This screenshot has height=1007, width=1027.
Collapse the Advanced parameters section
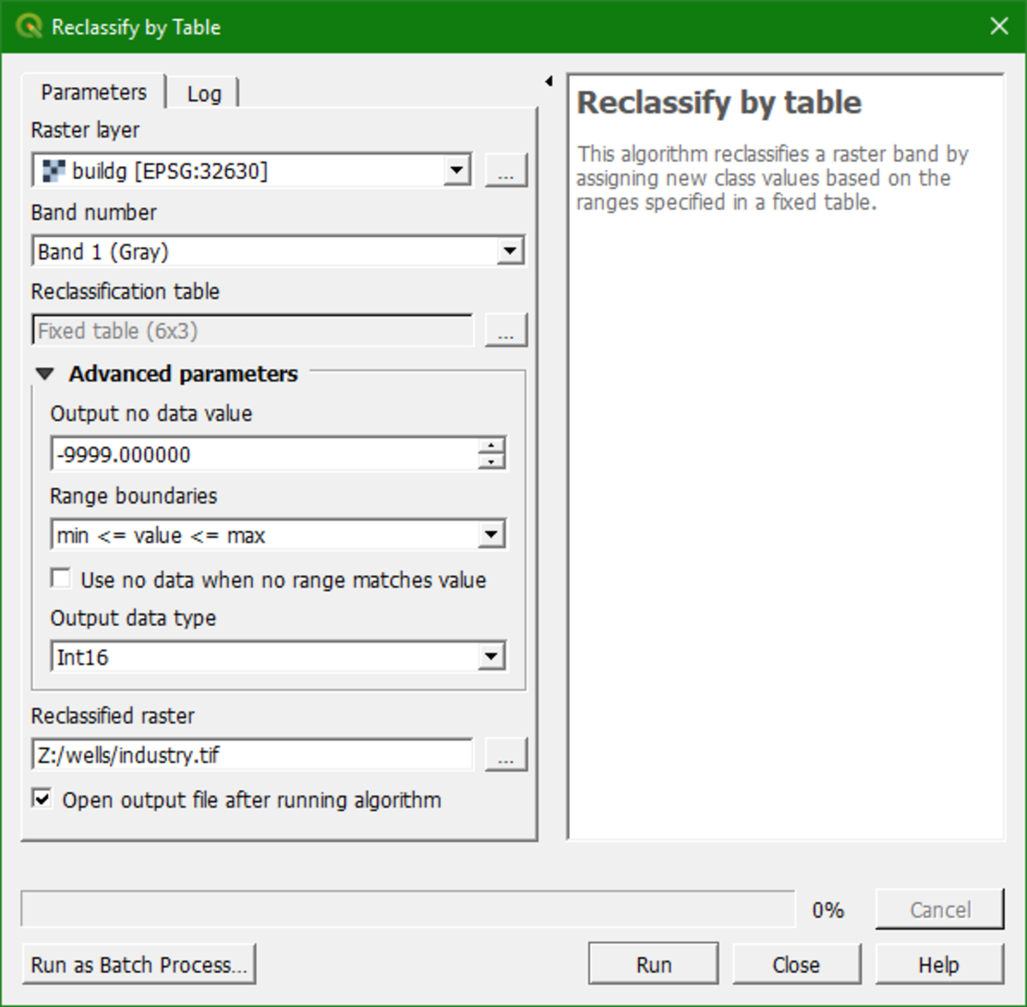(x=45, y=374)
